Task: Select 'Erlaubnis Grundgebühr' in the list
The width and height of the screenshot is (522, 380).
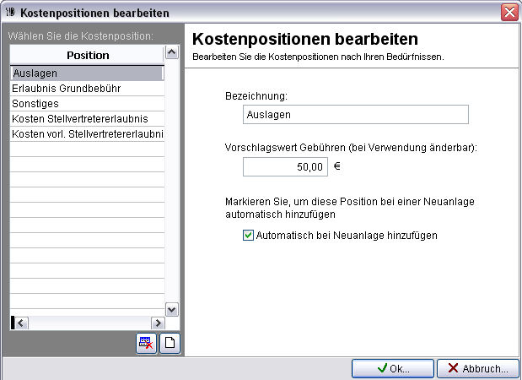Action: [87, 89]
